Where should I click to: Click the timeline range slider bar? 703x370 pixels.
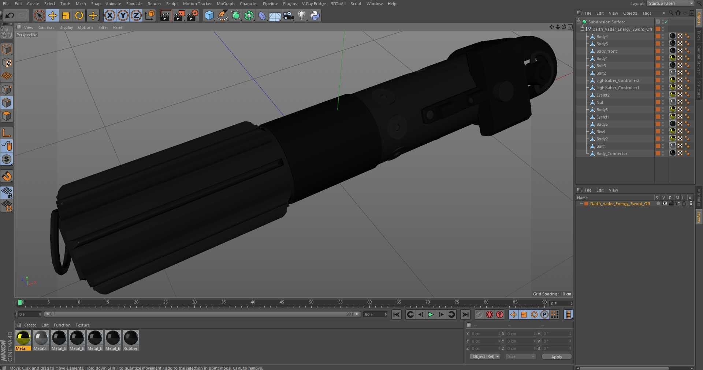pyautogui.click(x=202, y=314)
